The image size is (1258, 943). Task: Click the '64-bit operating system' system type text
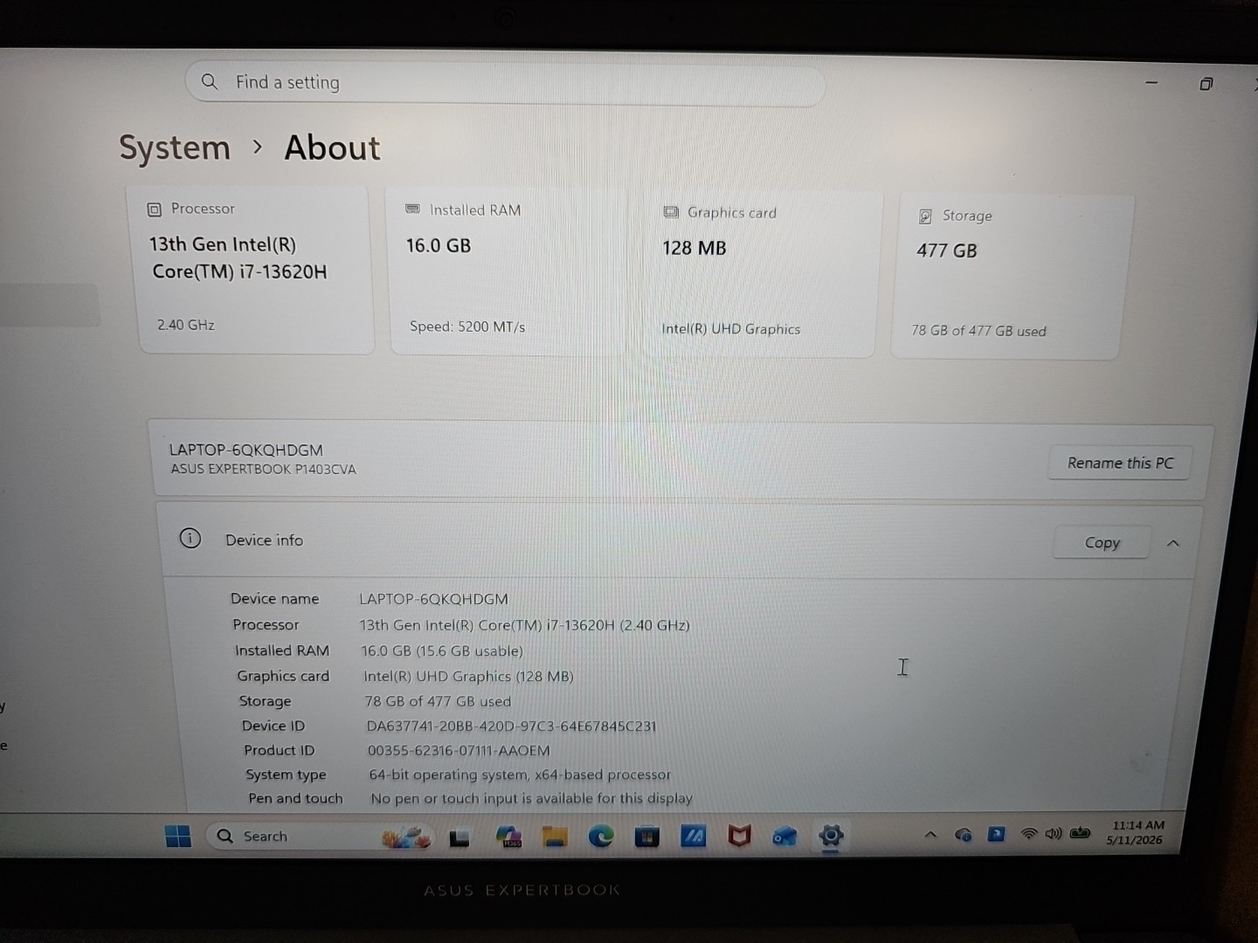pos(520,774)
